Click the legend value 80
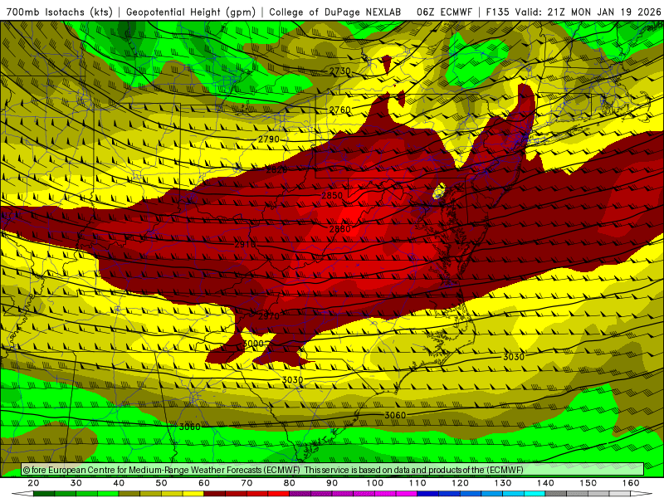 [x=289, y=483]
